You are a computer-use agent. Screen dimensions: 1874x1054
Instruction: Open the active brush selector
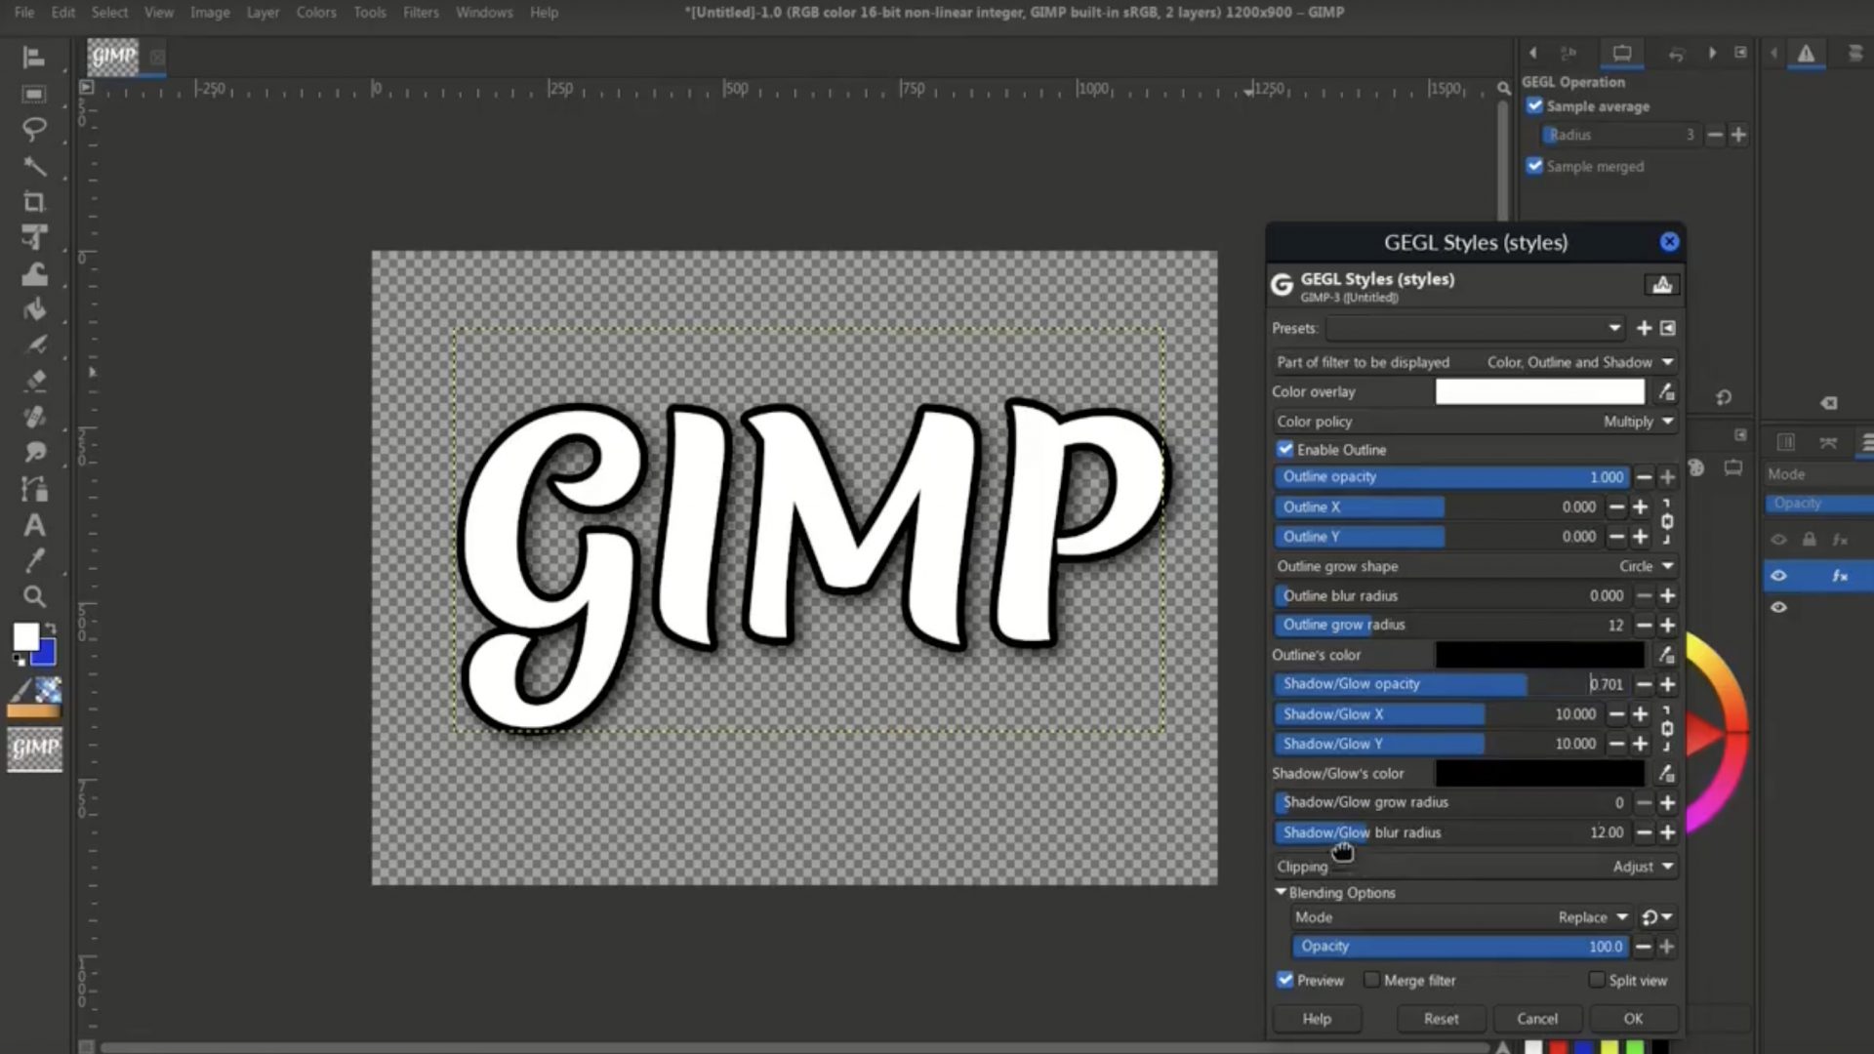click(20, 691)
